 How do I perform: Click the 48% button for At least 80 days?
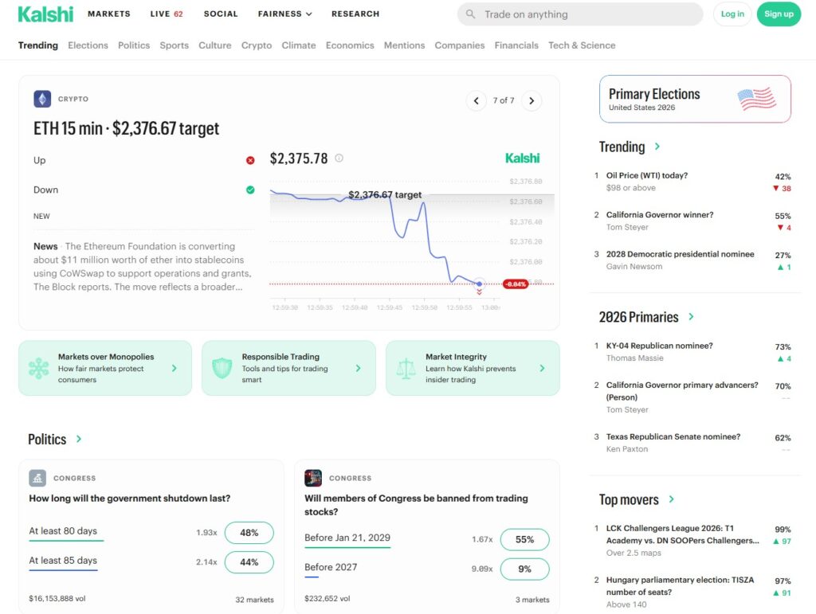[x=249, y=533]
